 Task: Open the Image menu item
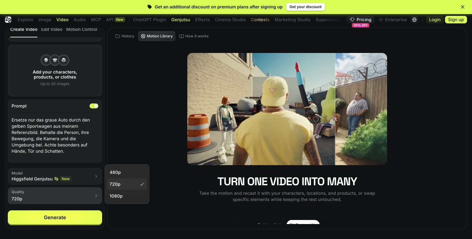pyautogui.click(x=45, y=20)
